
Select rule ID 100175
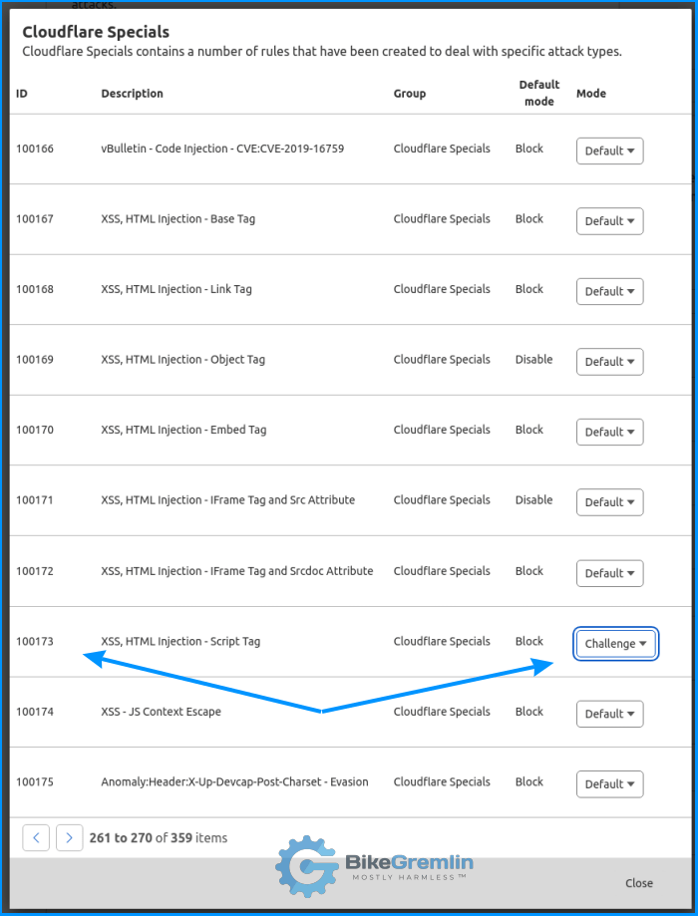[x=35, y=781]
